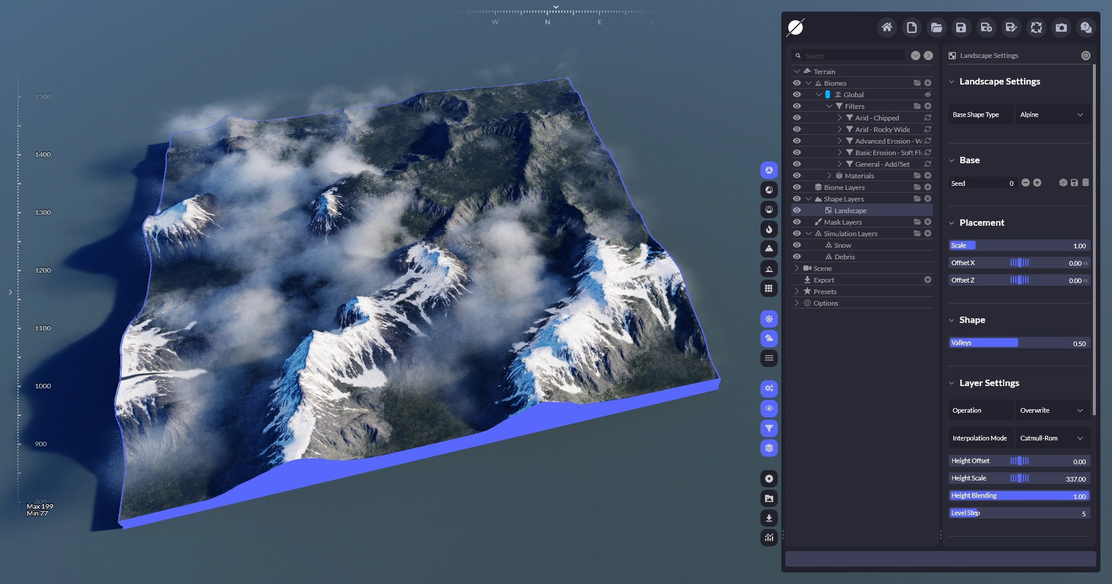Screen dimensions: 1112x584
Task: Click the plus icon on Mask Layers row
Action: click(928, 222)
